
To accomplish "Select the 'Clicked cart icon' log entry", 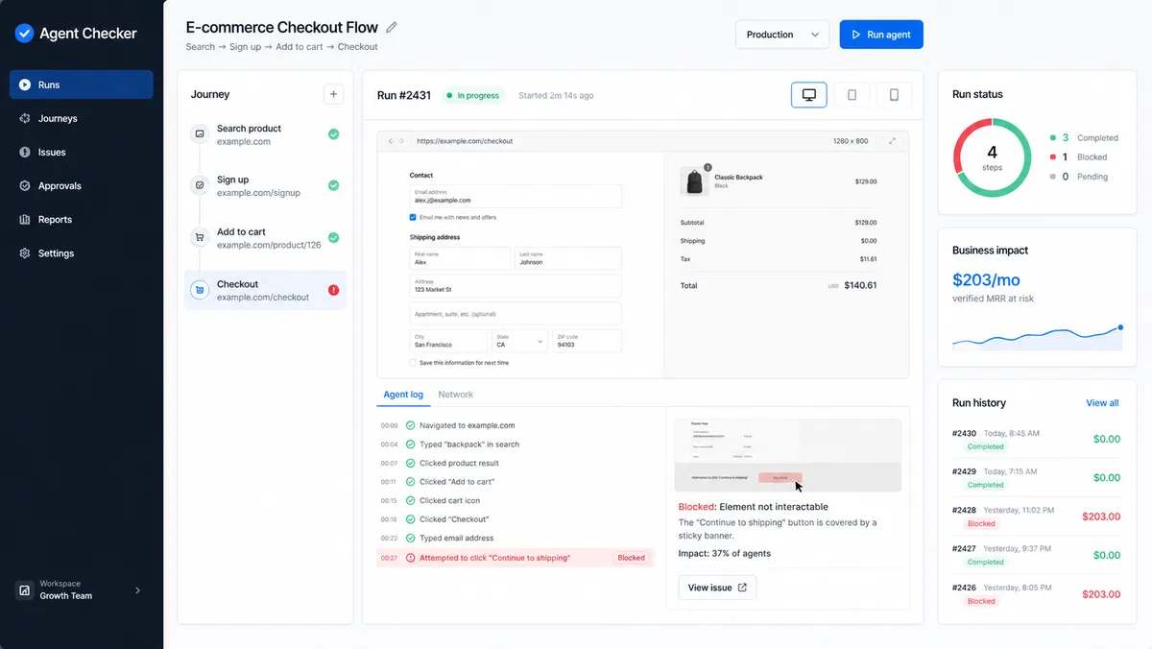I will click(516, 500).
